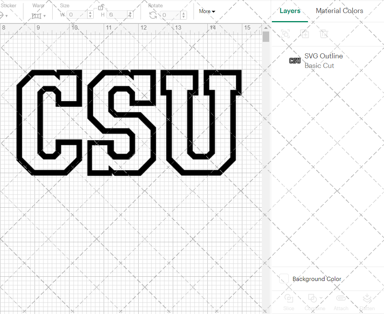Click the Background Color label
Screen dimensions: 384x314
(317, 279)
